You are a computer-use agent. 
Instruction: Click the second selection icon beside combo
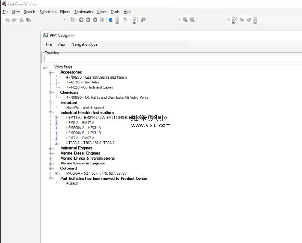(192, 19)
